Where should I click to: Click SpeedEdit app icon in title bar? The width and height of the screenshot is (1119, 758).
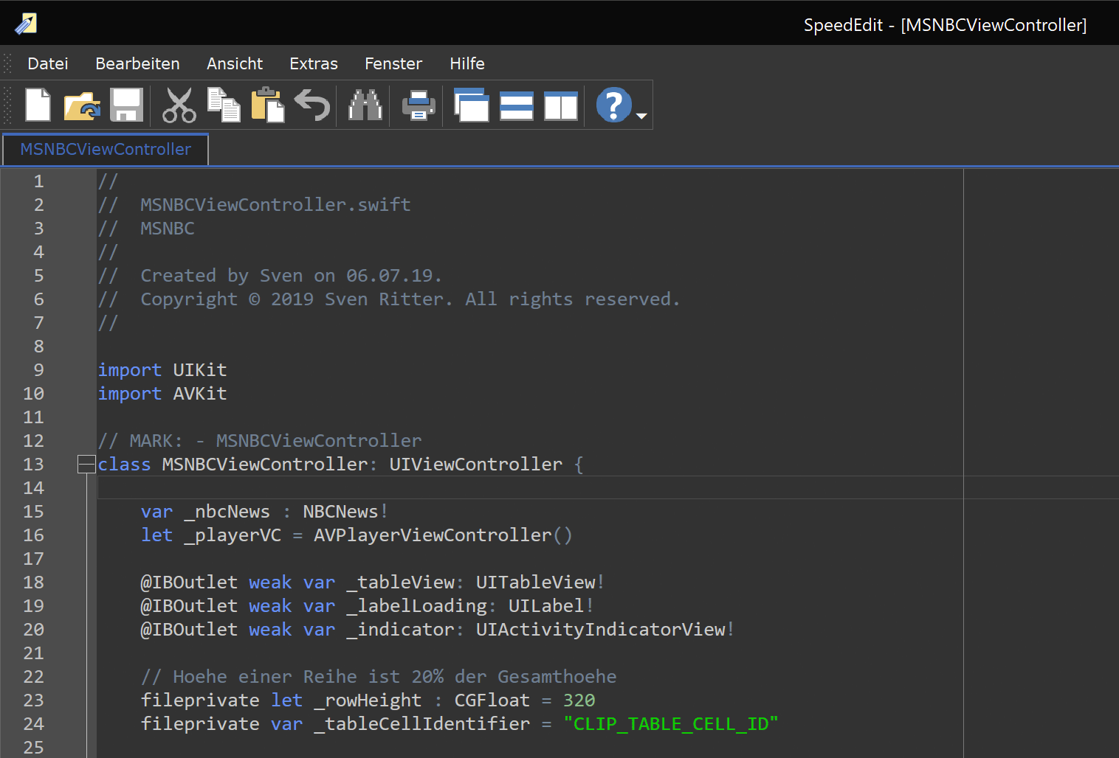point(26,24)
